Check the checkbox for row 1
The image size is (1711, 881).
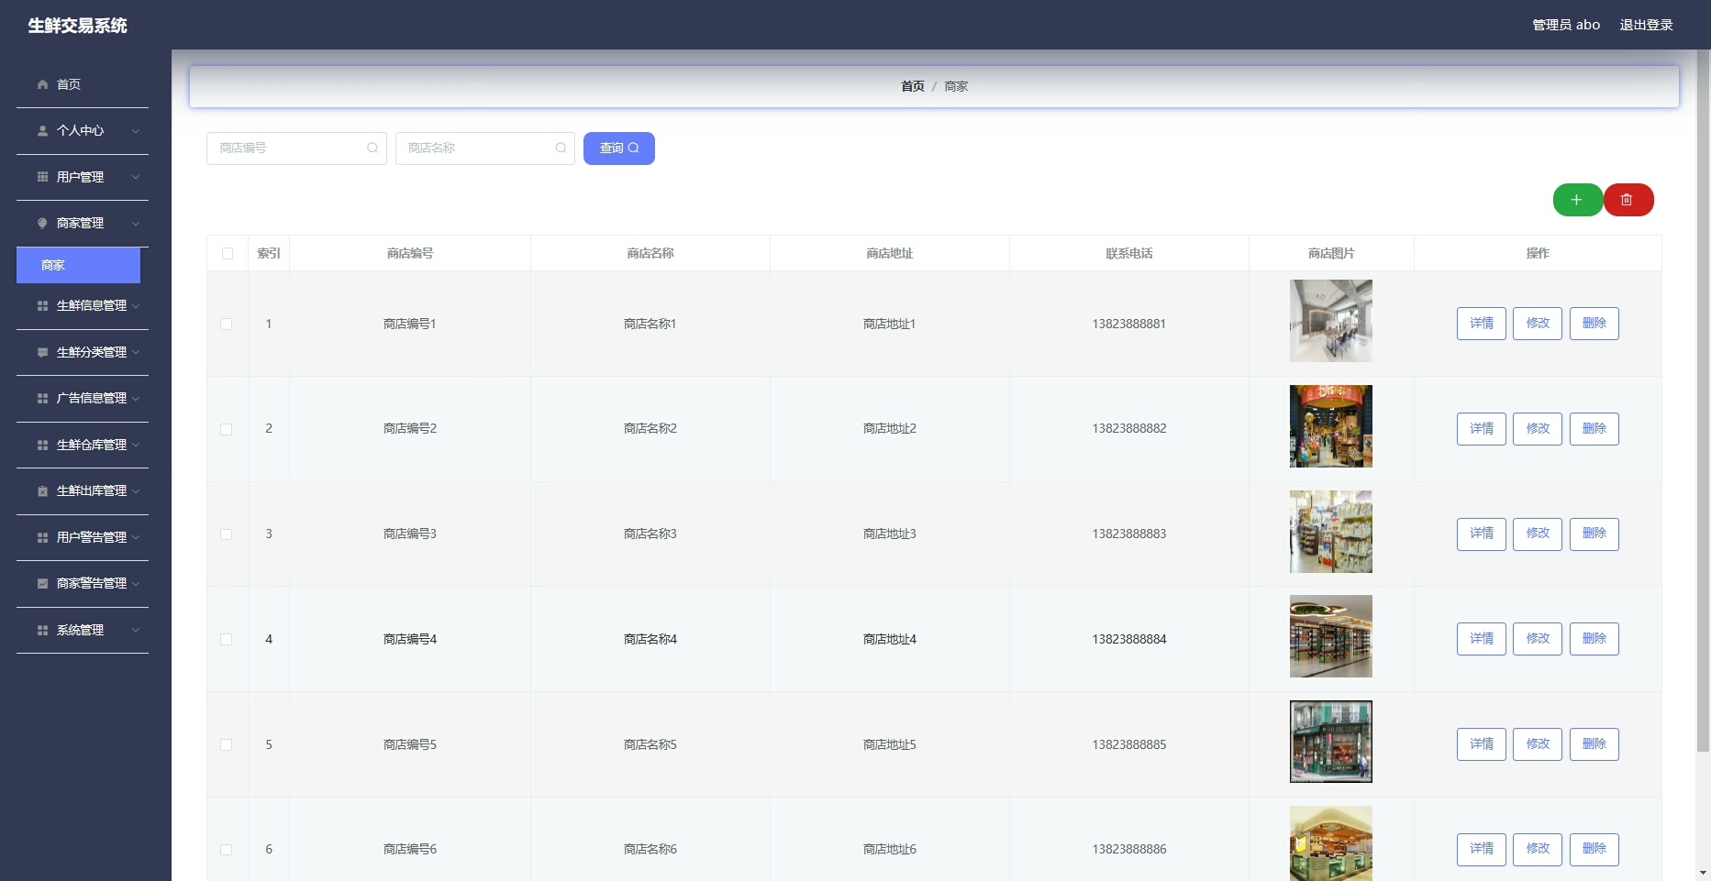tap(227, 324)
